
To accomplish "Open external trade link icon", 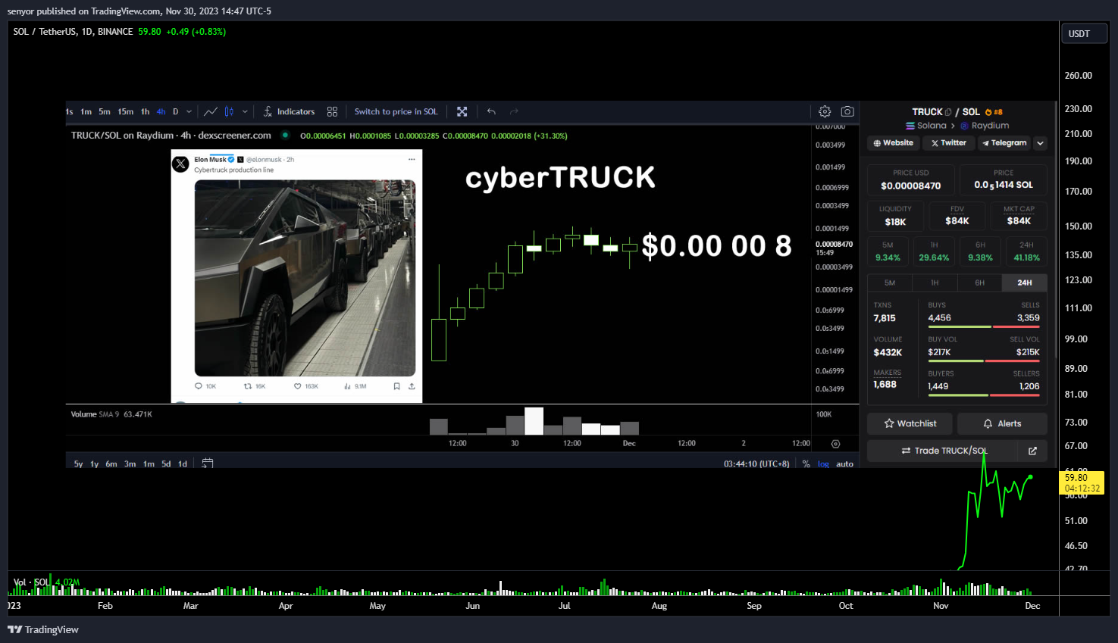I will 1032,451.
